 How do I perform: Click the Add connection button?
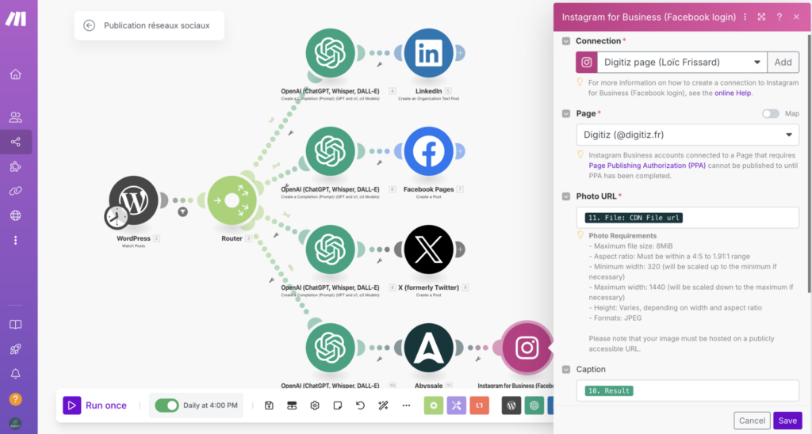coord(783,63)
